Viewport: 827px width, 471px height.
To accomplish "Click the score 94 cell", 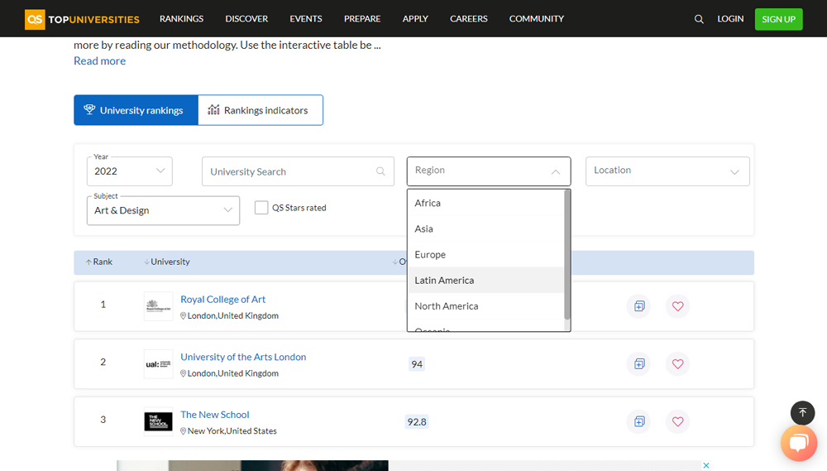I will pyautogui.click(x=417, y=364).
